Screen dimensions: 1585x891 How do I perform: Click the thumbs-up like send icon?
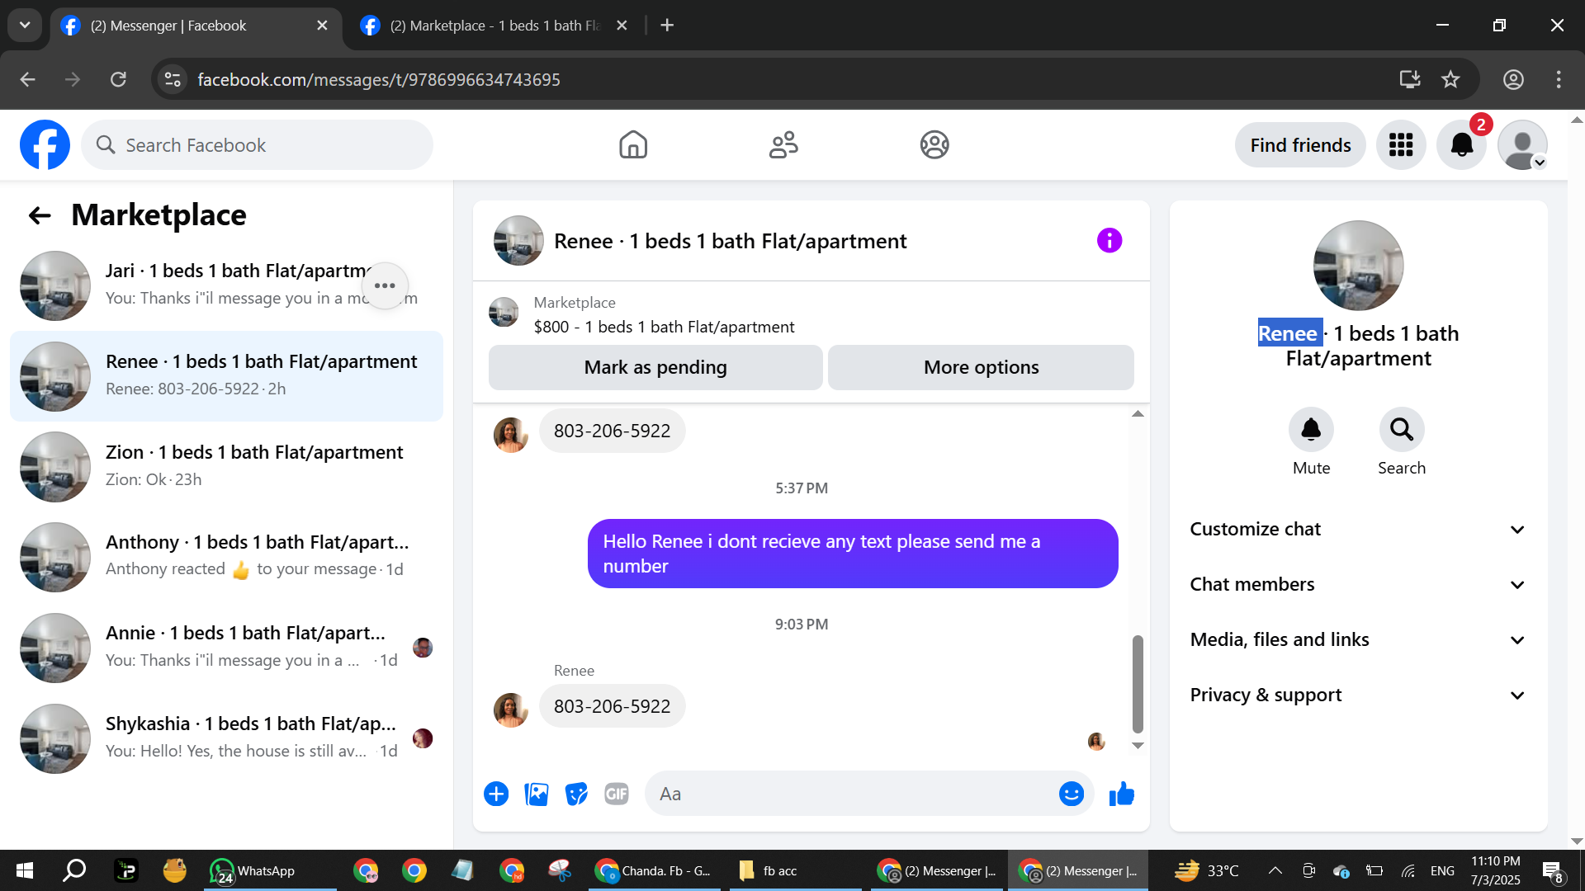(1121, 794)
